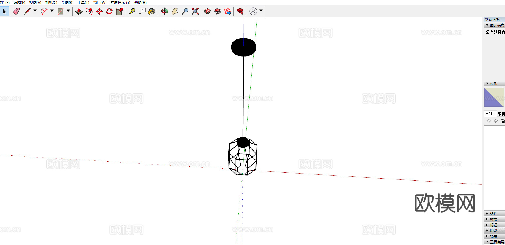Switch to the 选择 materials tab

[489, 114]
